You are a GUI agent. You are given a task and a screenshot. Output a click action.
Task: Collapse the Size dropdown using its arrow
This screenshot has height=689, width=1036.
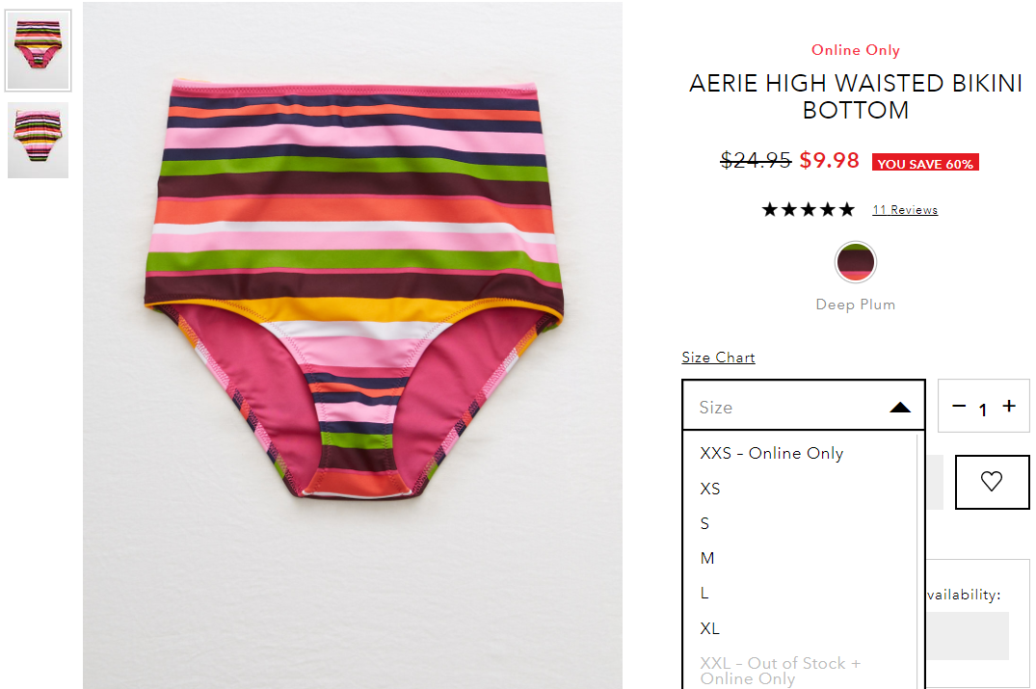[x=900, y=407]
